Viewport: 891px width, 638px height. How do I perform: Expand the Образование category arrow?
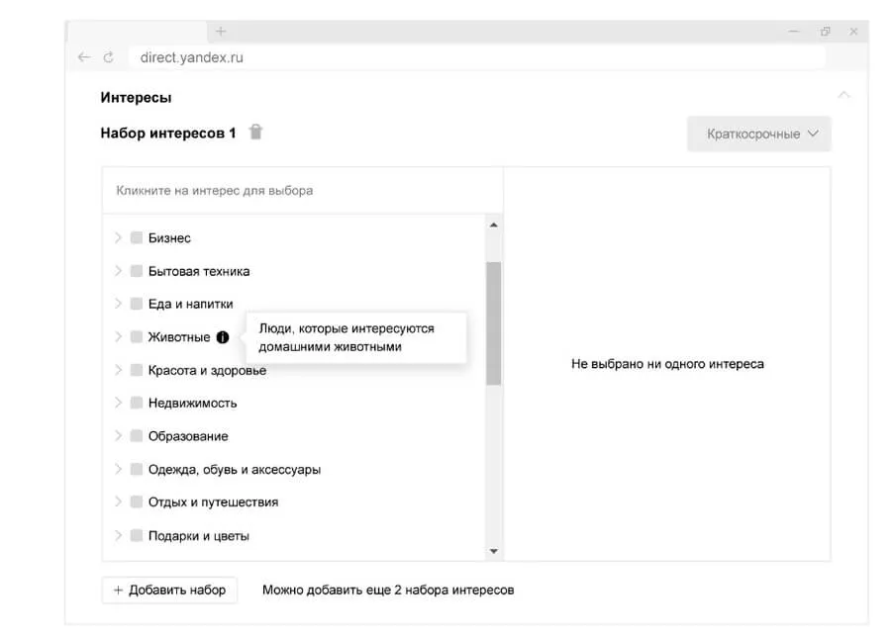pyautogui.click(x=118, y=436)
